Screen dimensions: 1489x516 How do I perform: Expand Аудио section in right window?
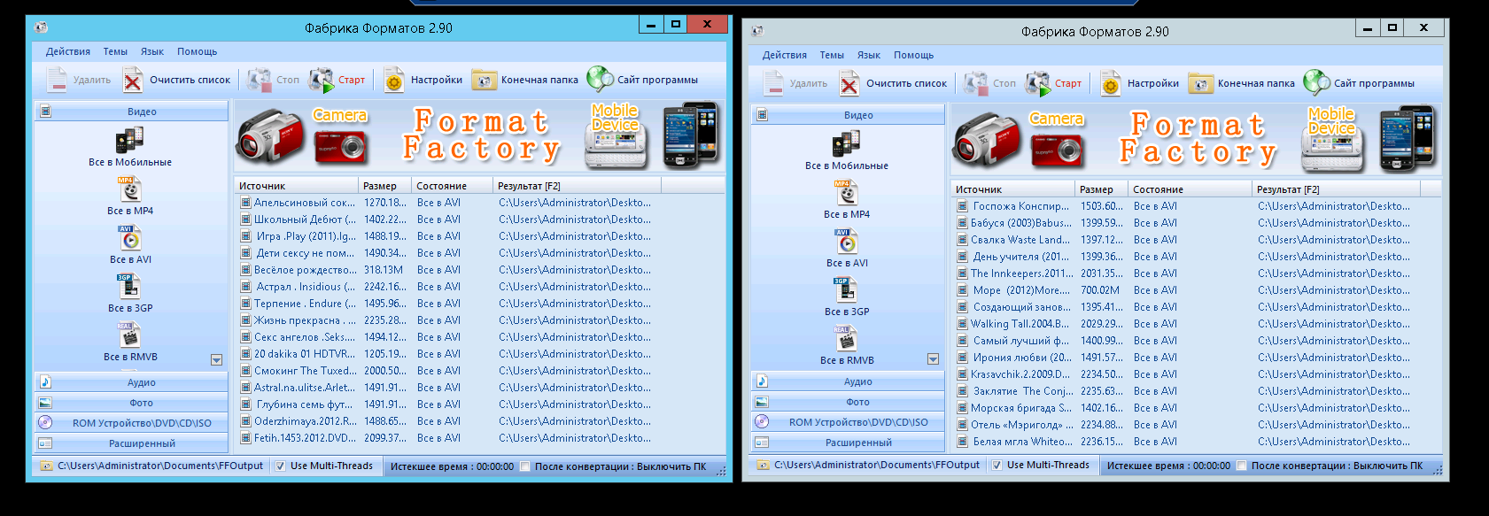[848, 381]
